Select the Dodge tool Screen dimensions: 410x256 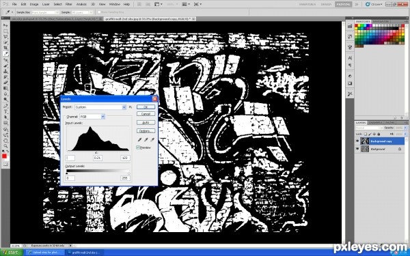point(5,100)
